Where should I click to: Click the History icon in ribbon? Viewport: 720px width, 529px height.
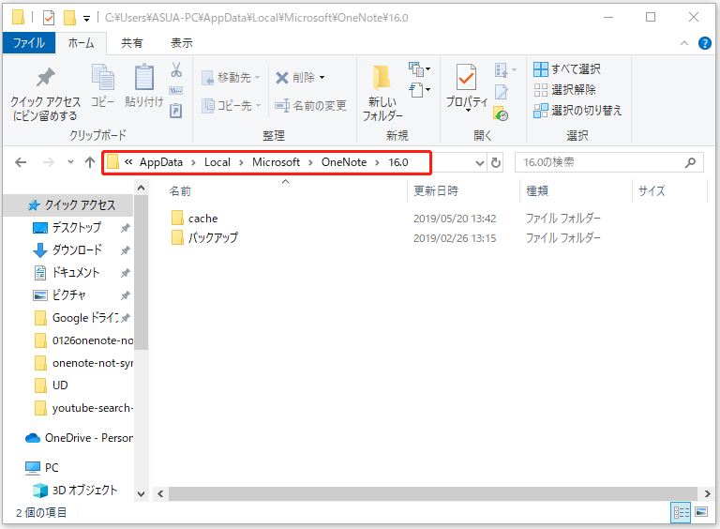pyautogui.click(x=501, y=113)
